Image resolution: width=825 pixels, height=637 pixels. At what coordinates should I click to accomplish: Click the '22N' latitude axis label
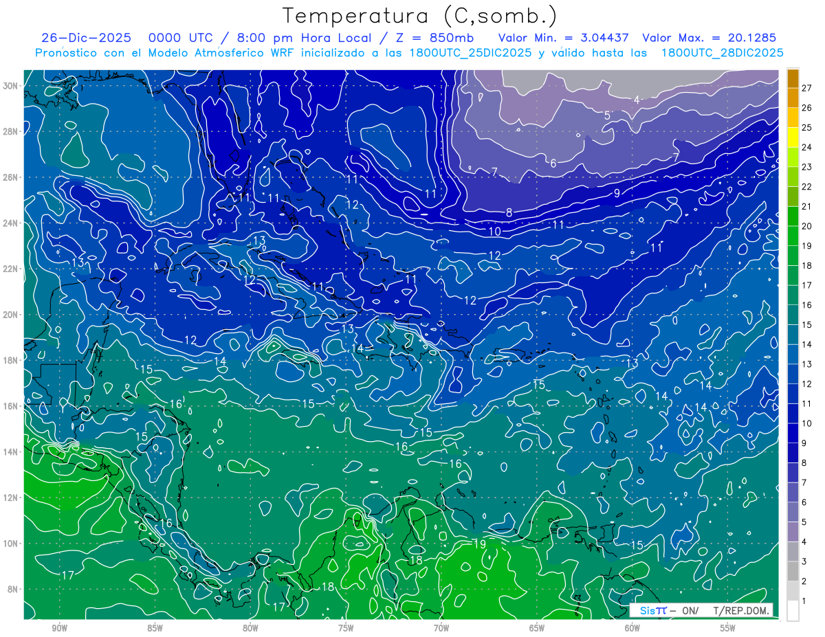(10, 269)
